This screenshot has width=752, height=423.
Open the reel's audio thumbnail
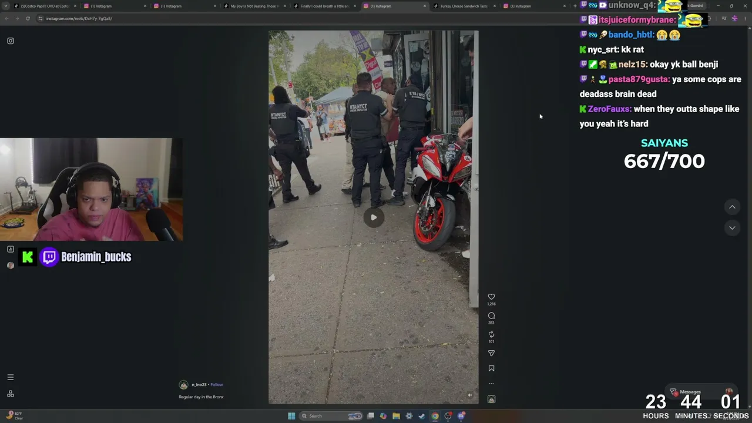tap(491, 399)
